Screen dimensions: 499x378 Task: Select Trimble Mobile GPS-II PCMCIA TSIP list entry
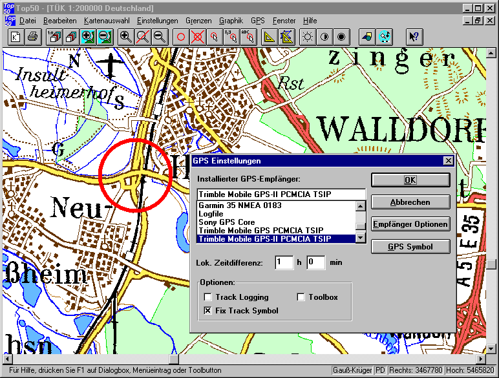tap(276, 238)
